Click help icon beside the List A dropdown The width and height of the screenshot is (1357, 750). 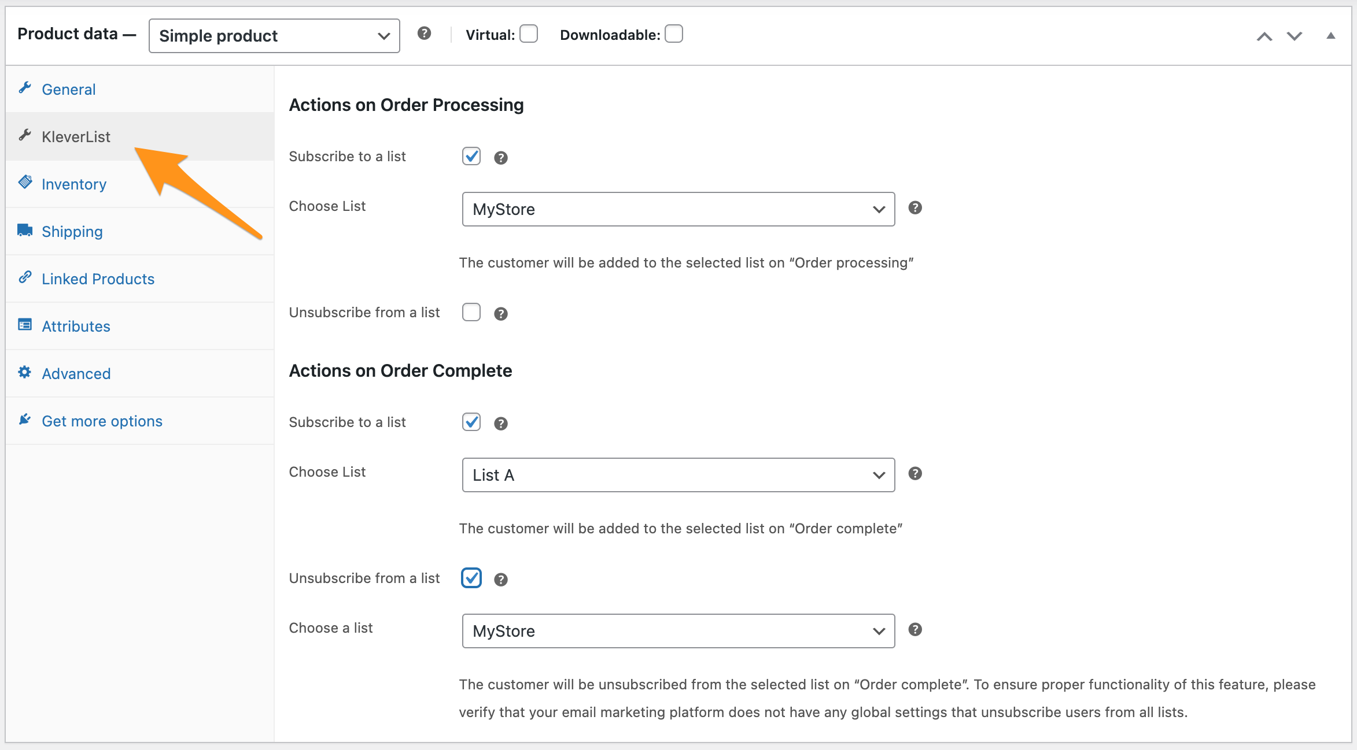(x=915, y=474)
